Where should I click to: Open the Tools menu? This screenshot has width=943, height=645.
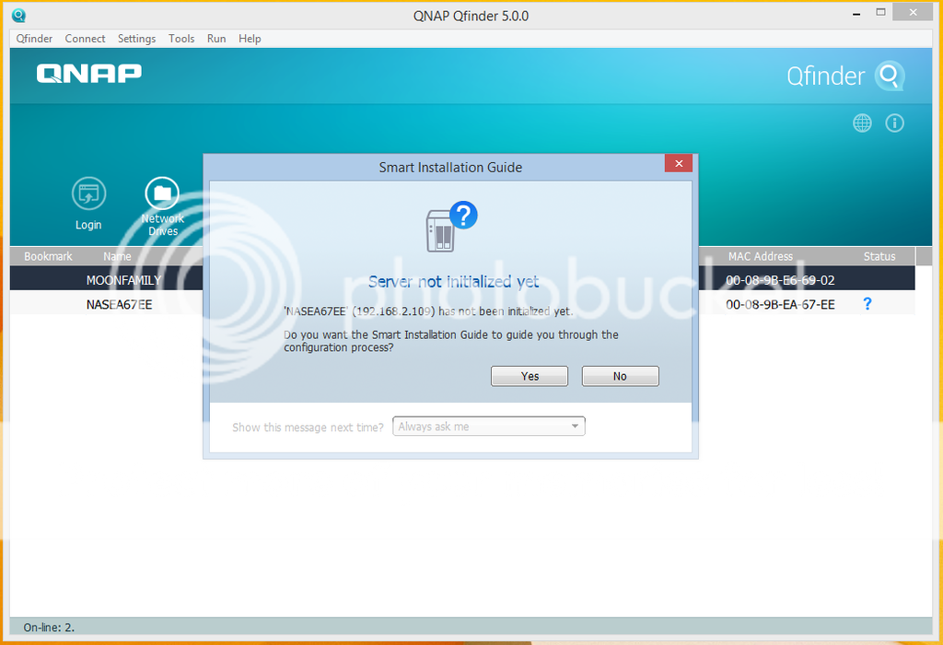(181, 39)
